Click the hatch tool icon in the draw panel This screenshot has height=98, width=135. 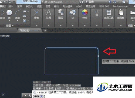25,21
